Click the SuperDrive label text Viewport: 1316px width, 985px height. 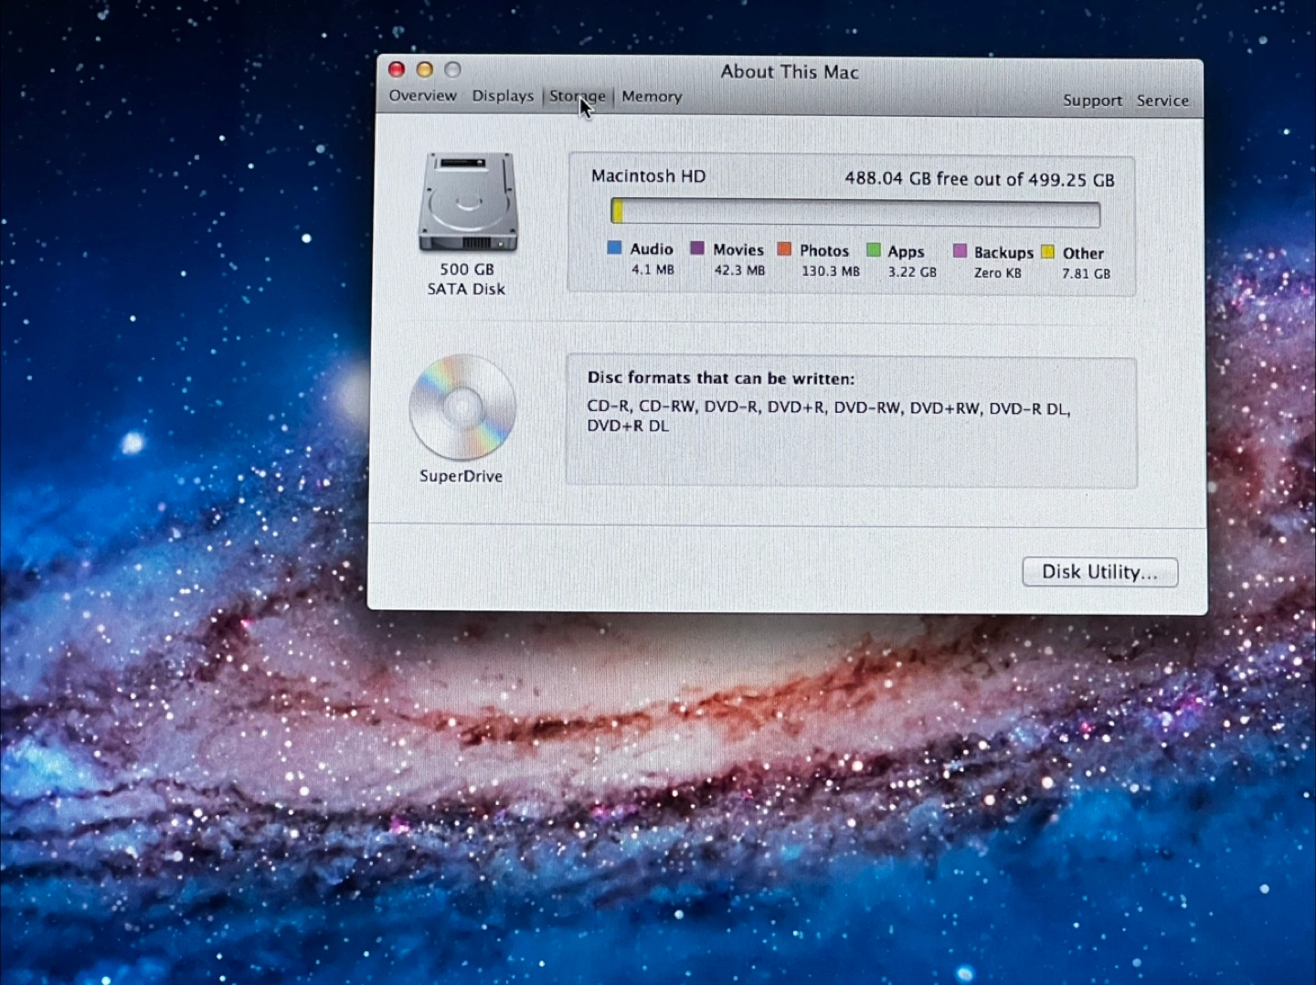click(461, 476)
